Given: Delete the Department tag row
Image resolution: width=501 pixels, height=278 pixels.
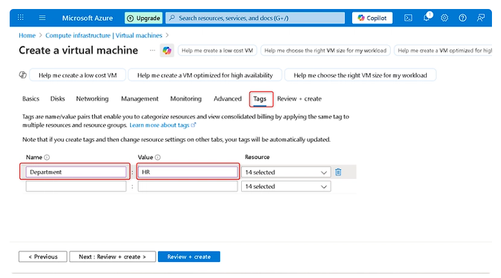Looking at the screenshot, I should (338, 172).
